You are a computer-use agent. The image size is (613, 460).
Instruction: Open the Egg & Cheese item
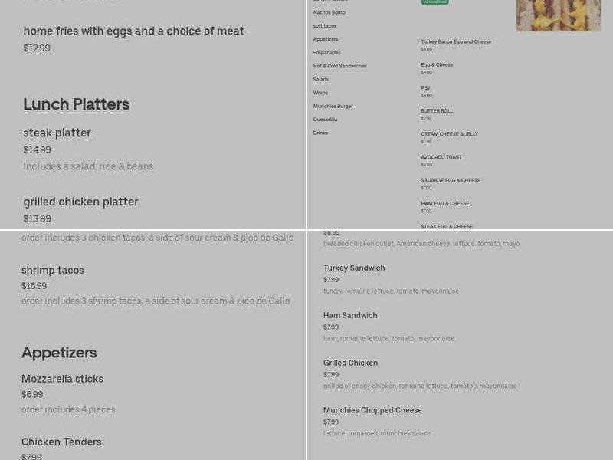437,65
